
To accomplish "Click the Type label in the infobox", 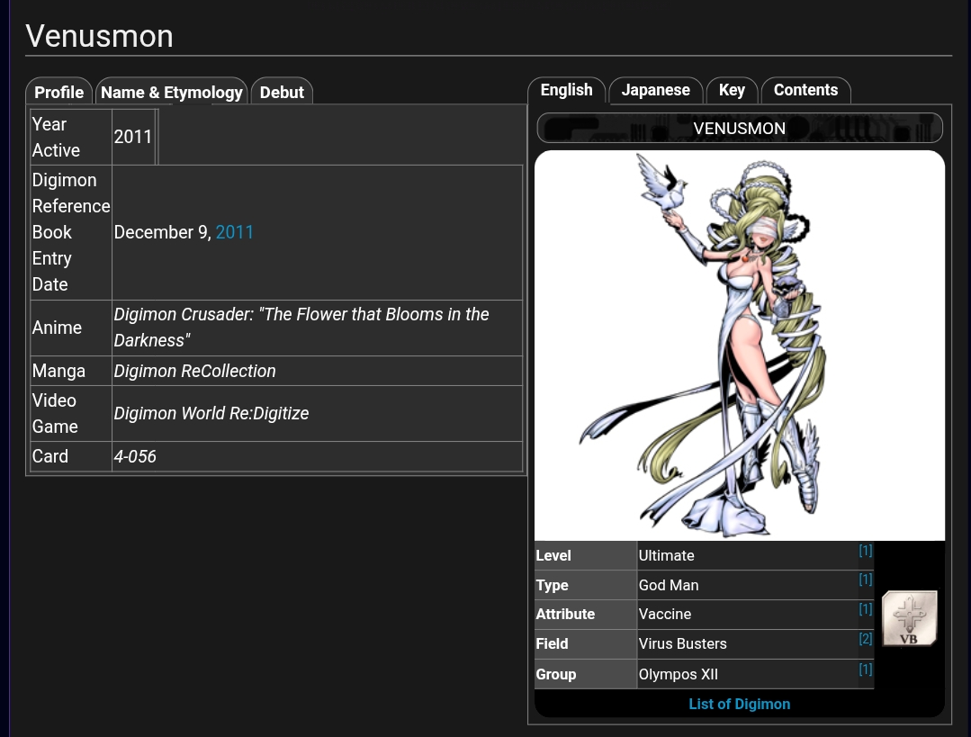I will click(552, 585).
